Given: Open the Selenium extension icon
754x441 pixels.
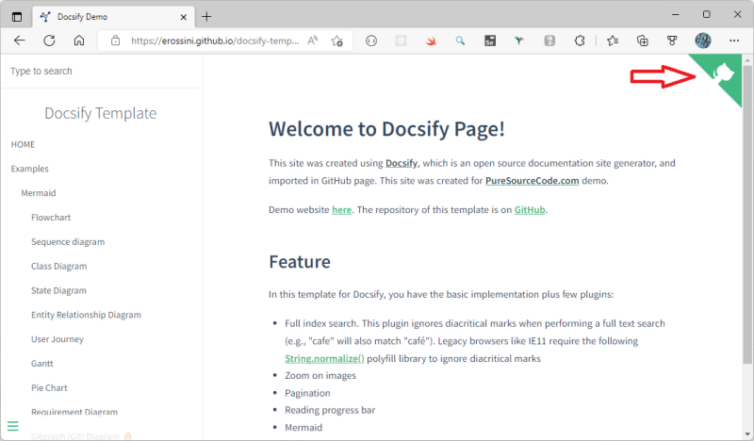Looking at the screenshot, I should pyautogui.click(x=490, y=41).
